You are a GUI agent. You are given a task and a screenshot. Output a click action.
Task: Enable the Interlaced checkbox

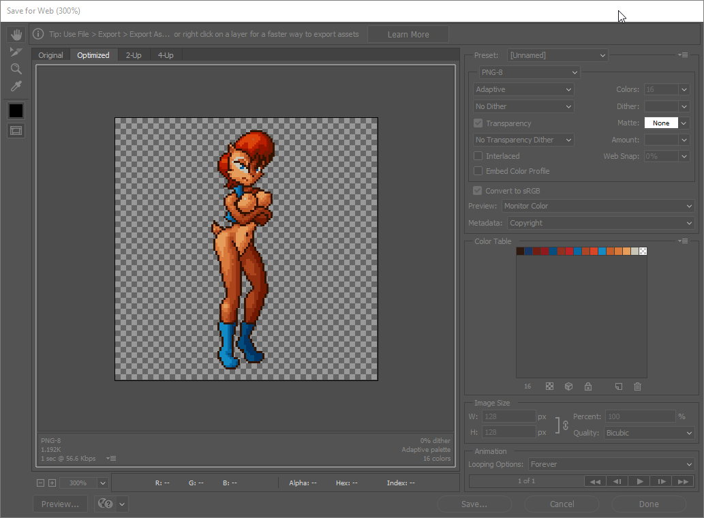click(x=478, y=156)
